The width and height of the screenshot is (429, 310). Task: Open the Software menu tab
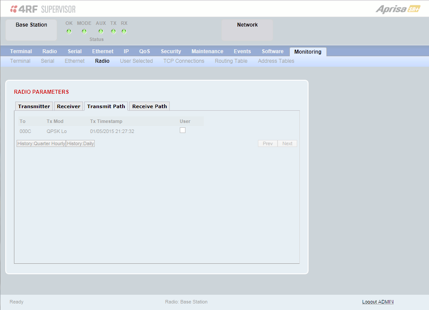point(272,51)
